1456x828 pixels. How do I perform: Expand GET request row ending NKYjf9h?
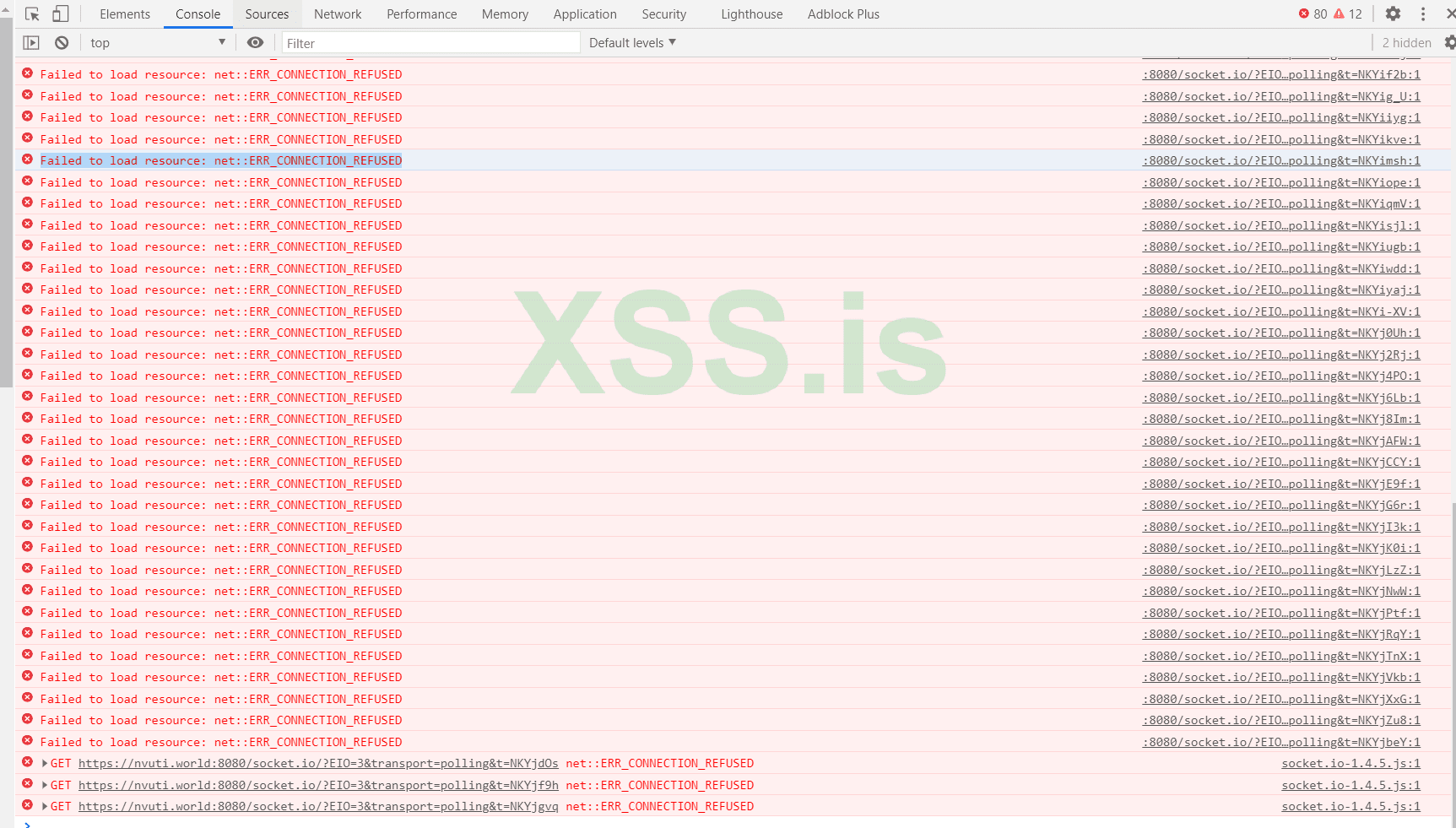[x=45, y=785]
